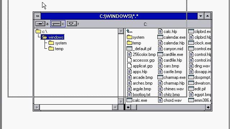Select the system folder in tree
This screenshot has height=129, width=230.
pos(57,43)
